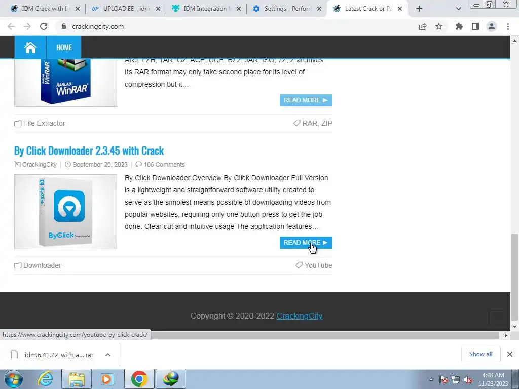Click the vertical page scrollbar thumb
This screenshot has width=519, height=389.
pyautogui.click(x=514, y=277)
